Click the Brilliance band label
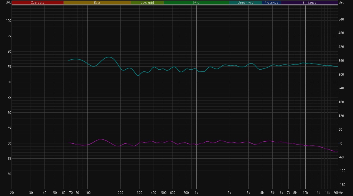The image size is (353, 196). (309, 3)
